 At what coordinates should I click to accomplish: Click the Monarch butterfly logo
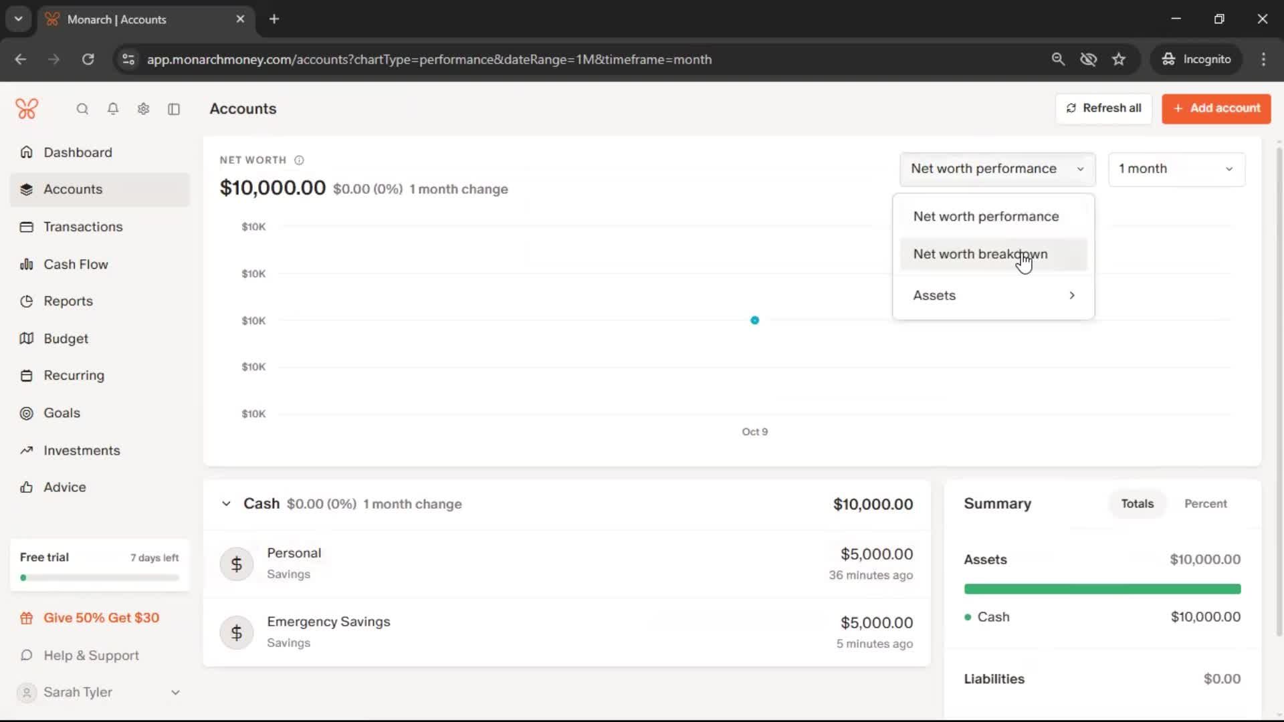(x=27, y=108)
